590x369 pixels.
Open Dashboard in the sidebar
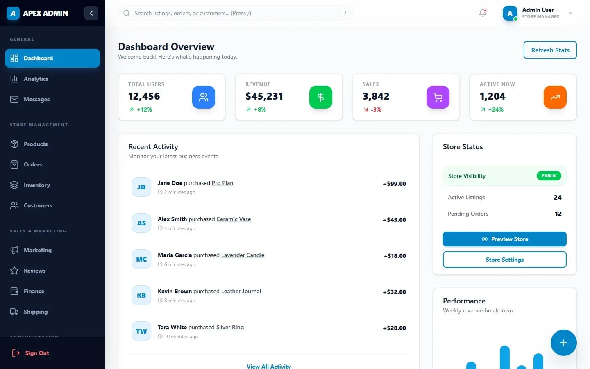click(x=52, y=58)
